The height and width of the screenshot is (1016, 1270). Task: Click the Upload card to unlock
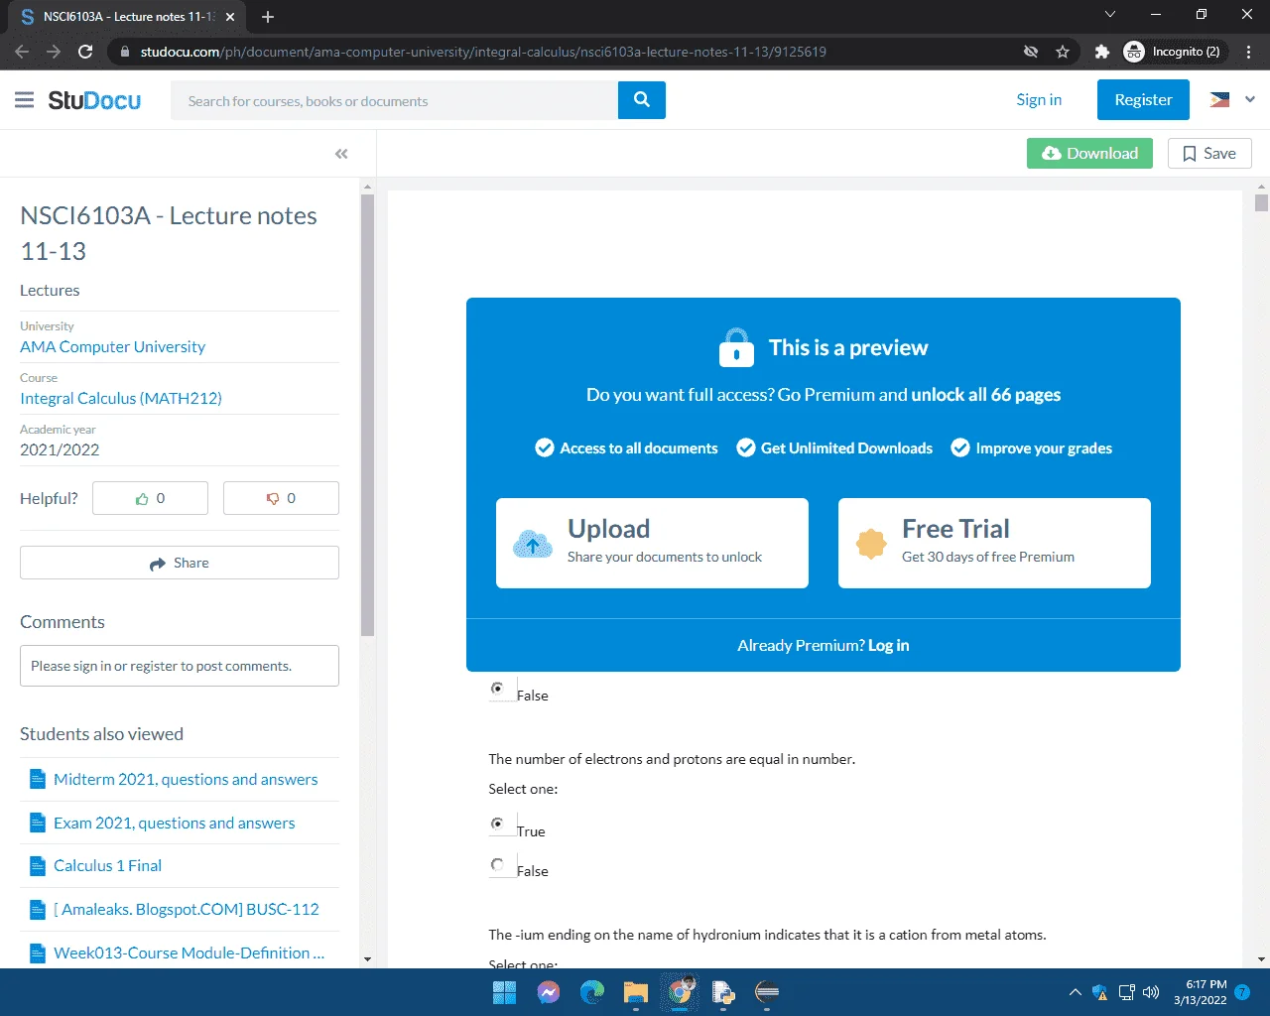click(x=652, y=543)
